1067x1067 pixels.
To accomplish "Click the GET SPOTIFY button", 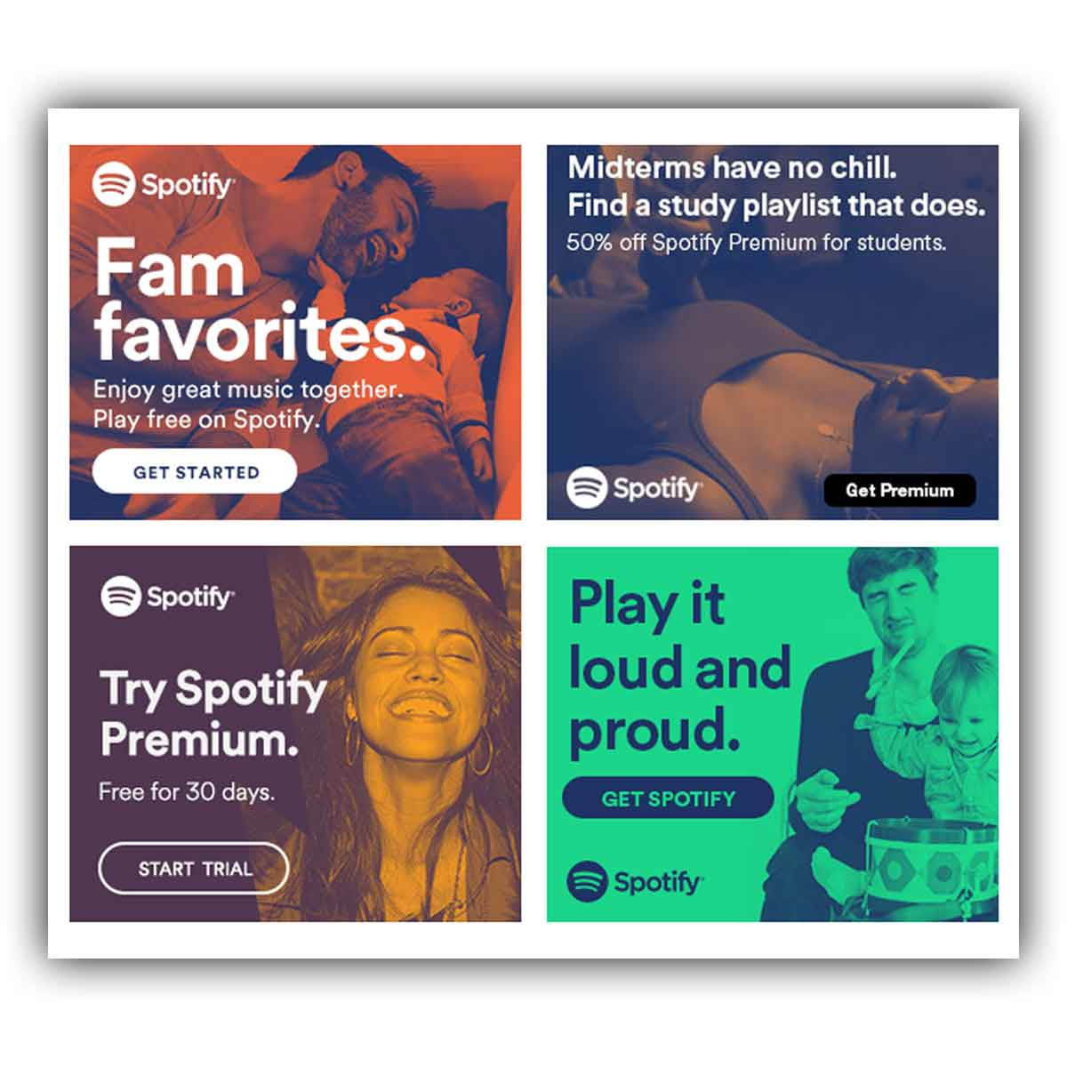I will point(668,798).
